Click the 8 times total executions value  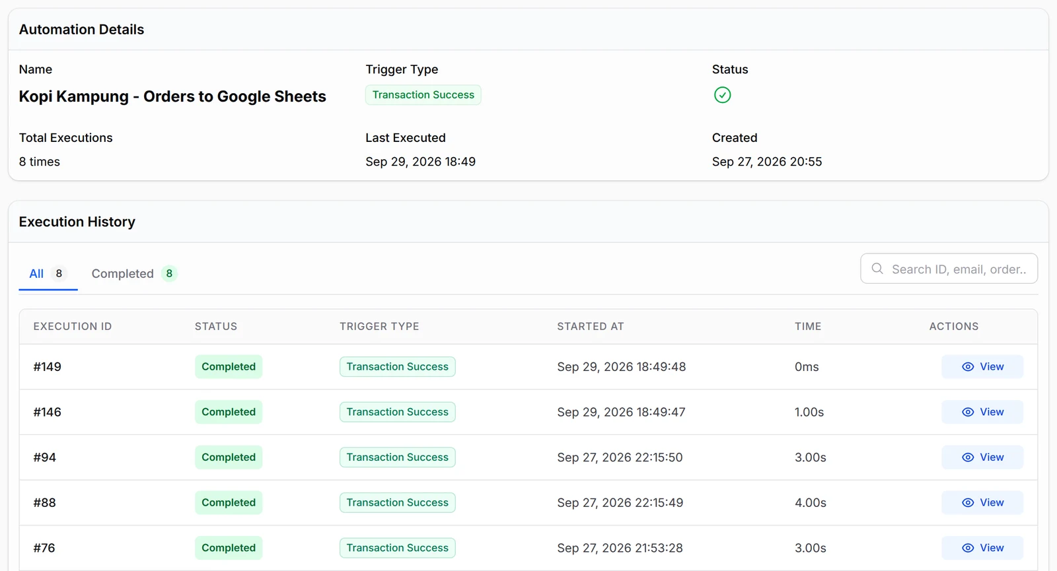click(40, 162)
